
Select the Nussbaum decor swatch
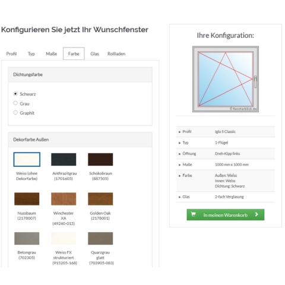pos(27,199)
